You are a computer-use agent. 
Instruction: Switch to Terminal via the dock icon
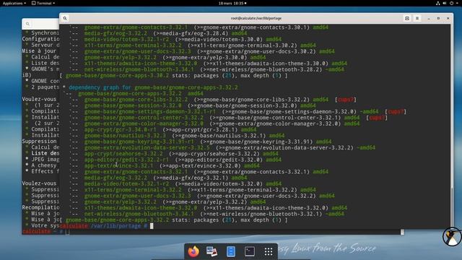point(250,251)
